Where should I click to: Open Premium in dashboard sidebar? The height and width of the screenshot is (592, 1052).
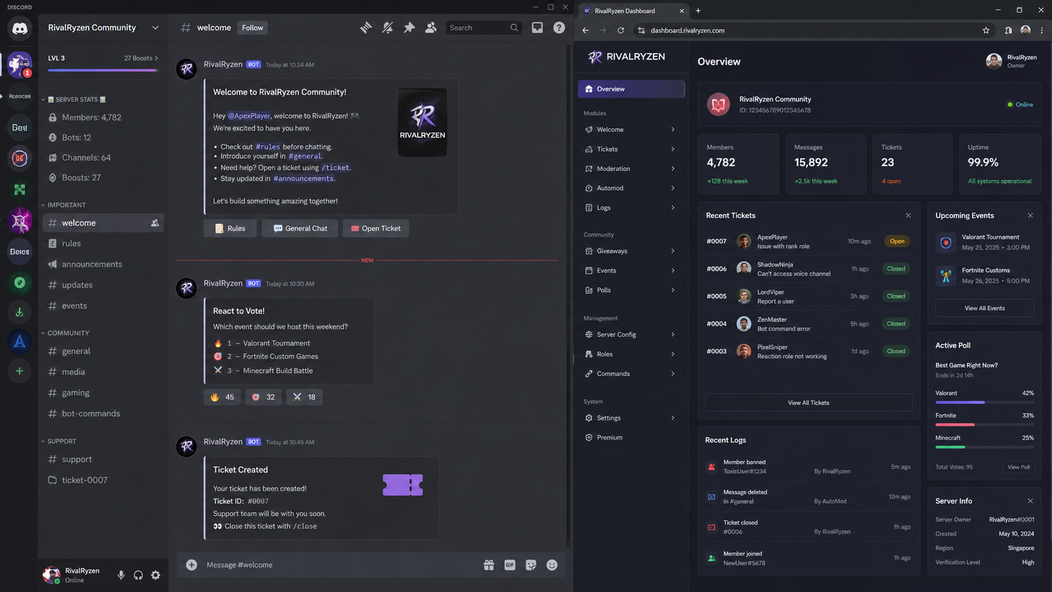pyautogui.click(x=631, y=437)
